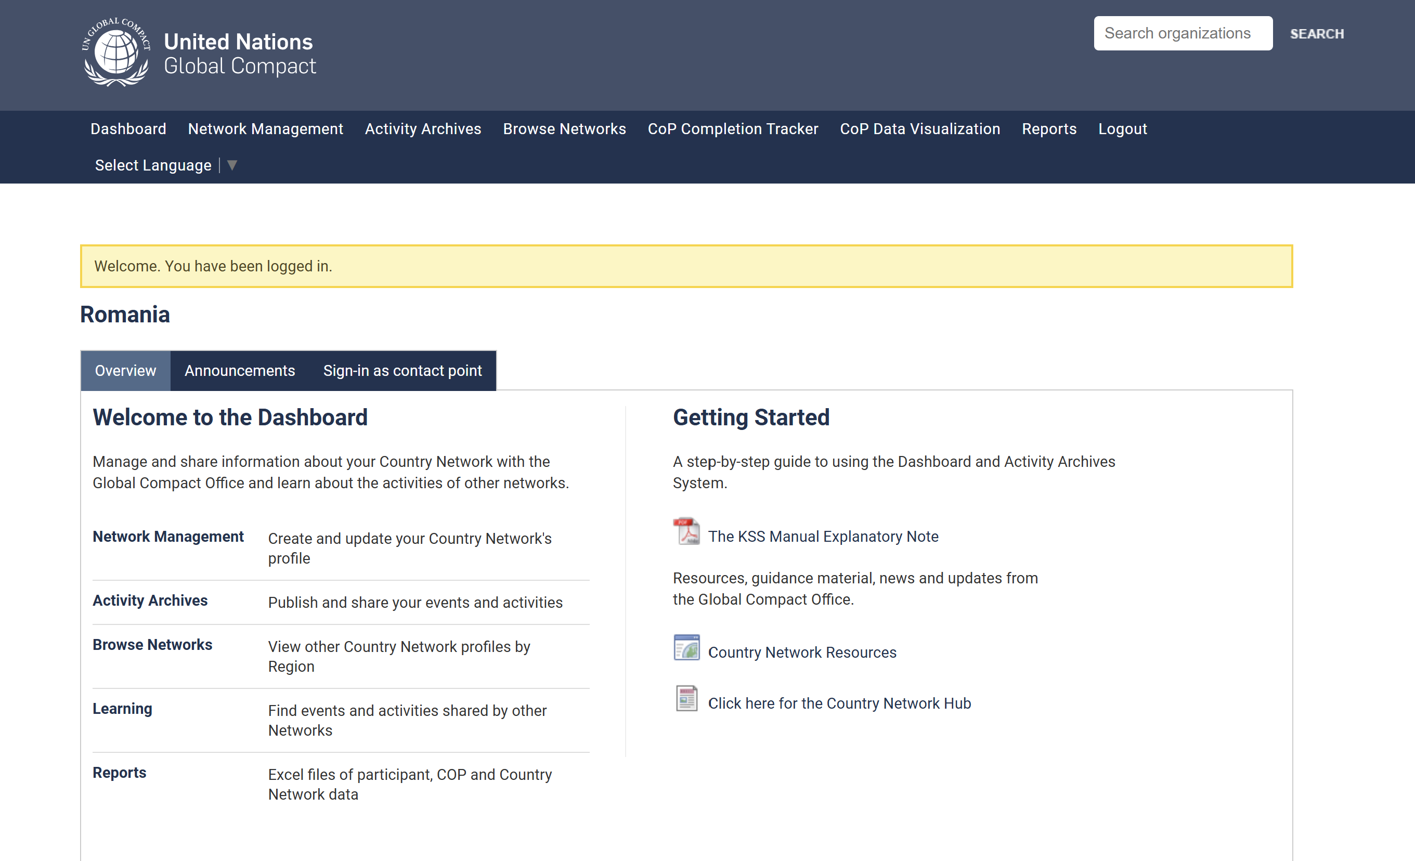Image resolution: width=1415 pixels, height=861 pixels.
Task: Select the Sign-in as contact point tab
Action: click(x=402, y=371)
